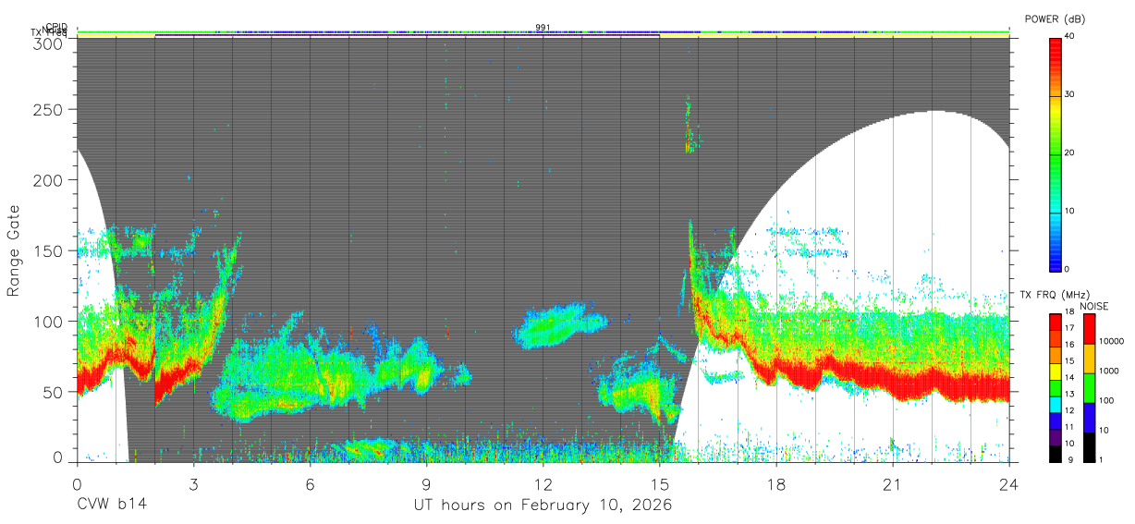The height and width of the screenshot is (524, 1135).
Task: Click the Range Gate y-axis title
Action: 15,251
